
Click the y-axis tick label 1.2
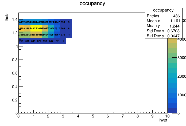(x=15, y=33)
